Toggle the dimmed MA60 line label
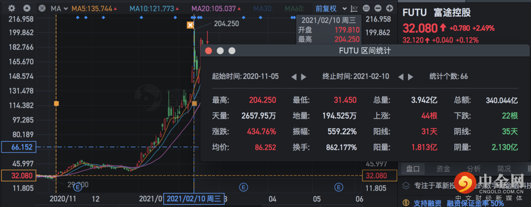The image size is (531, 207). point(295,8)
